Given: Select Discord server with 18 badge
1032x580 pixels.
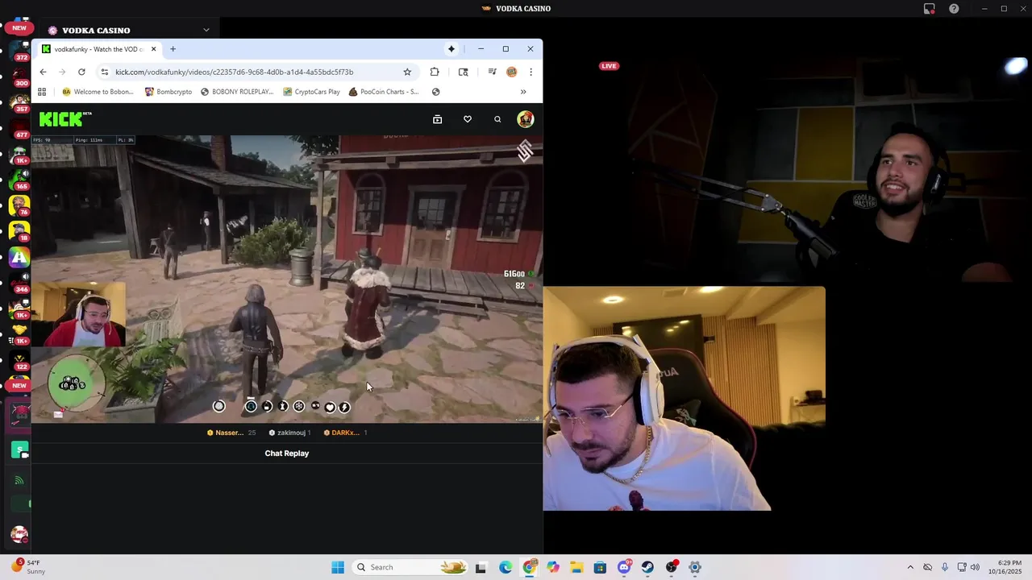Looking at the screenshot, I should coord(19,231).
